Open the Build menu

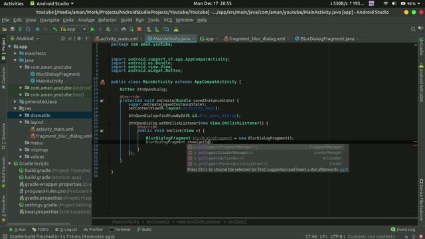[x=126, y=20]
